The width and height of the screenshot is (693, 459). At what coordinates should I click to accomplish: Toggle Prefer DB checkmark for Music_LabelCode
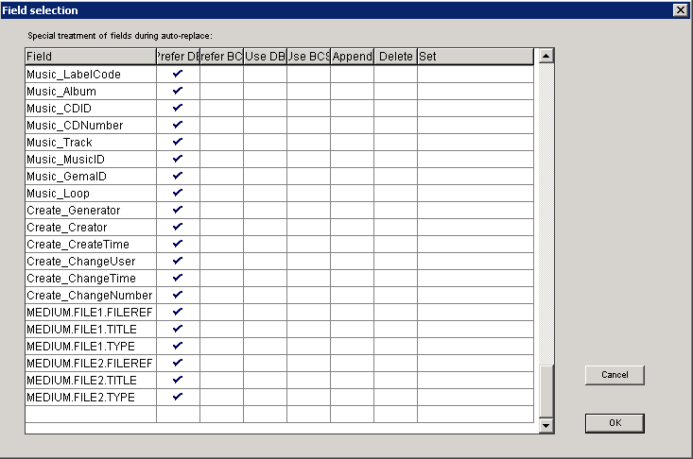[x=178, y=74]
